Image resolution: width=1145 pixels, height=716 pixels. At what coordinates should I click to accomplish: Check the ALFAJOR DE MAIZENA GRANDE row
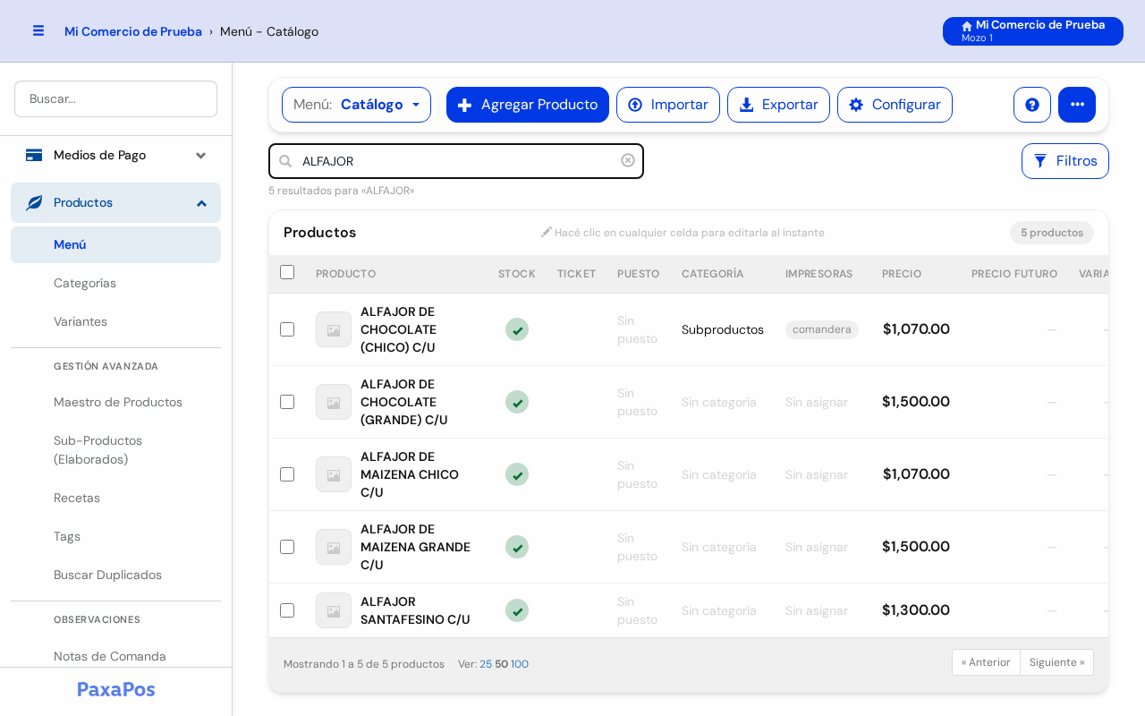(287, 547)
